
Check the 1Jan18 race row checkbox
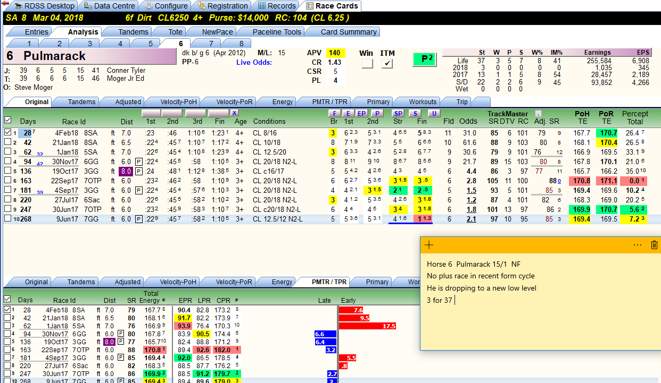7,152
